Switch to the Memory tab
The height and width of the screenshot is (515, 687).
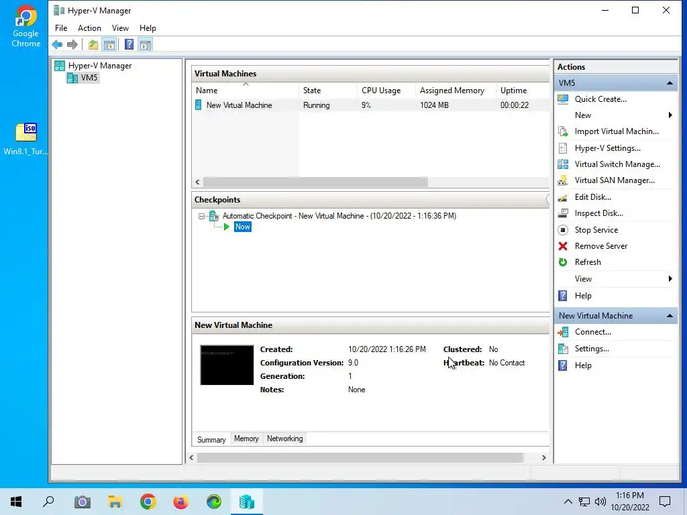coord(246,439)
